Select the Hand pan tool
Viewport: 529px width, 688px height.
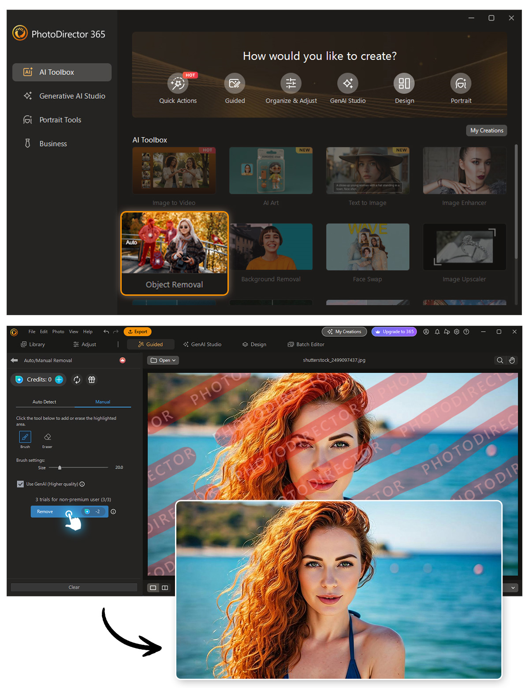(x=512, y=360)
